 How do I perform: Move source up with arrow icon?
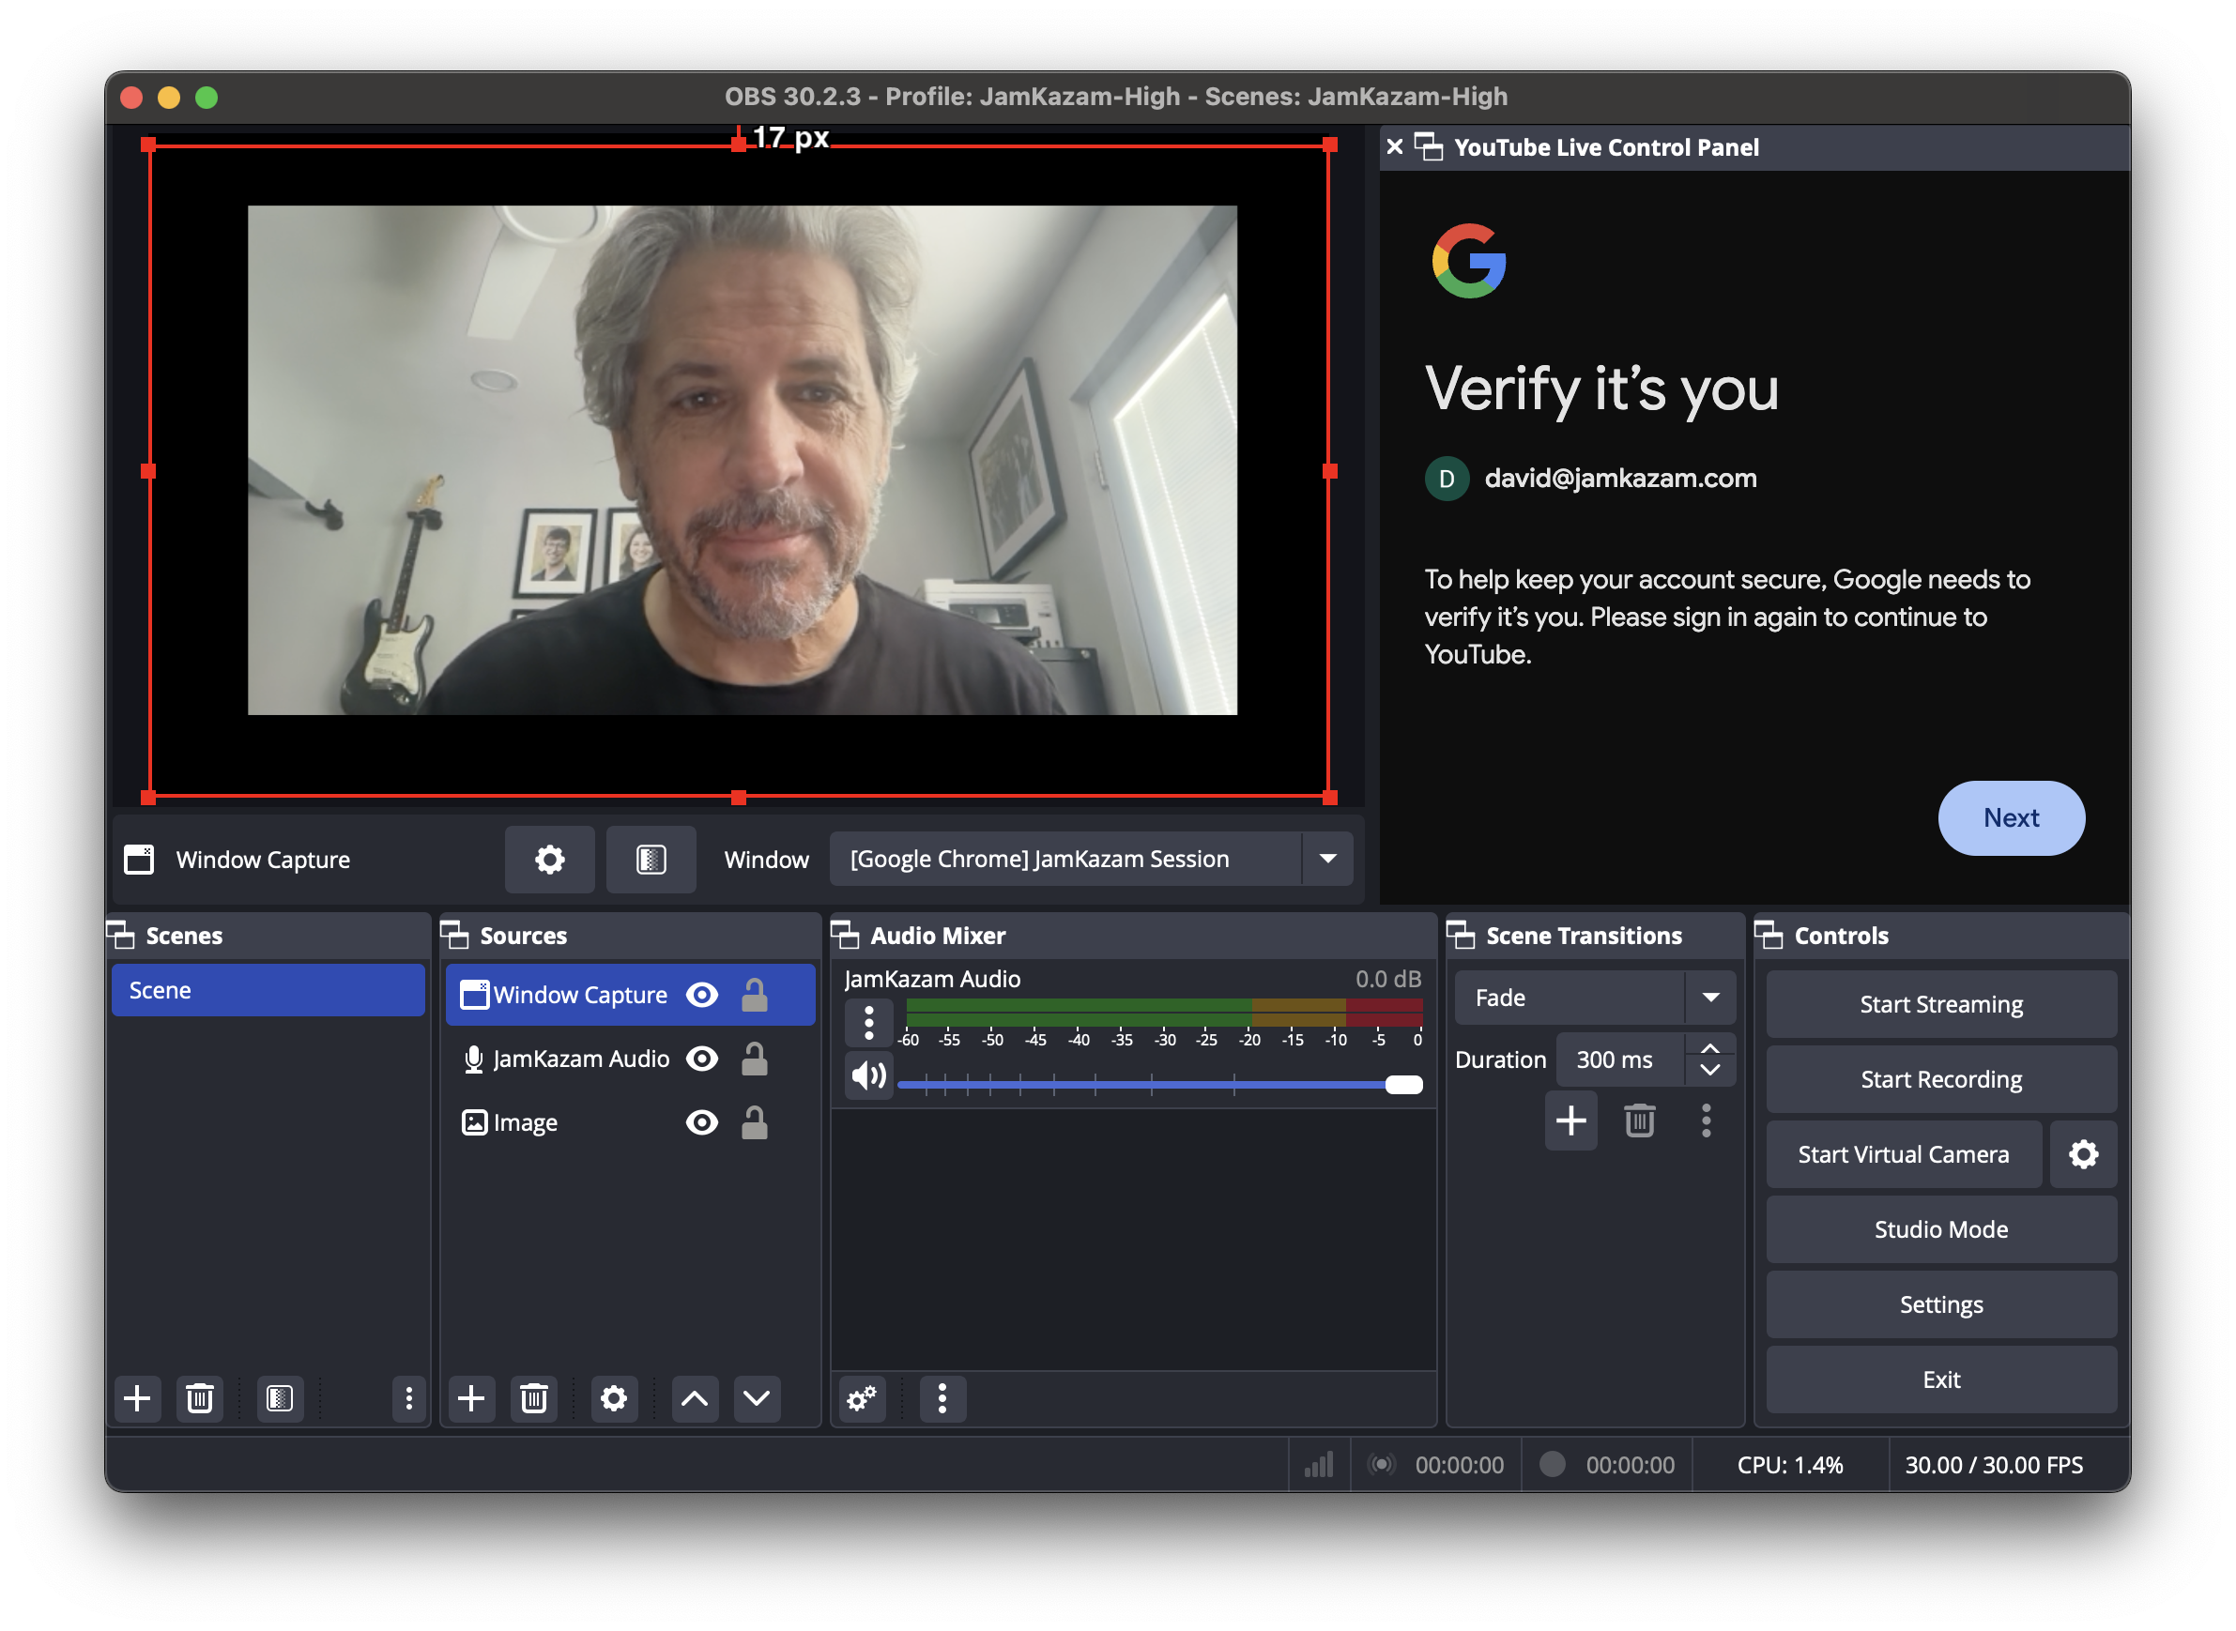coord(695,1398)
